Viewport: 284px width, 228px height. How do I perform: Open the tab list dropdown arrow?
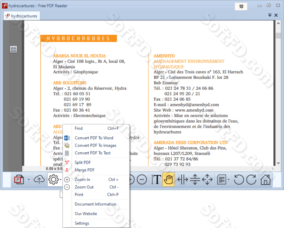click(270, 15)
